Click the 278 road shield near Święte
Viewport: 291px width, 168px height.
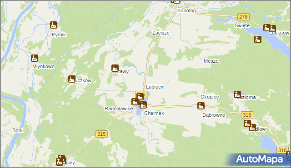click(243, 17)
